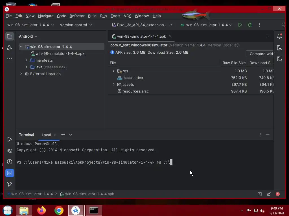
Task: Open the terminal sessions dropdown chevron
Action: 70,135
